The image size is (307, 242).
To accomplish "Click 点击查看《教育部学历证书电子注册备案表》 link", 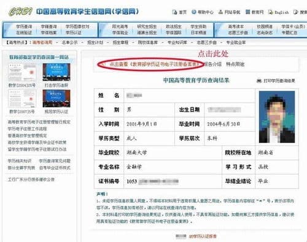I will coord(155,64).
